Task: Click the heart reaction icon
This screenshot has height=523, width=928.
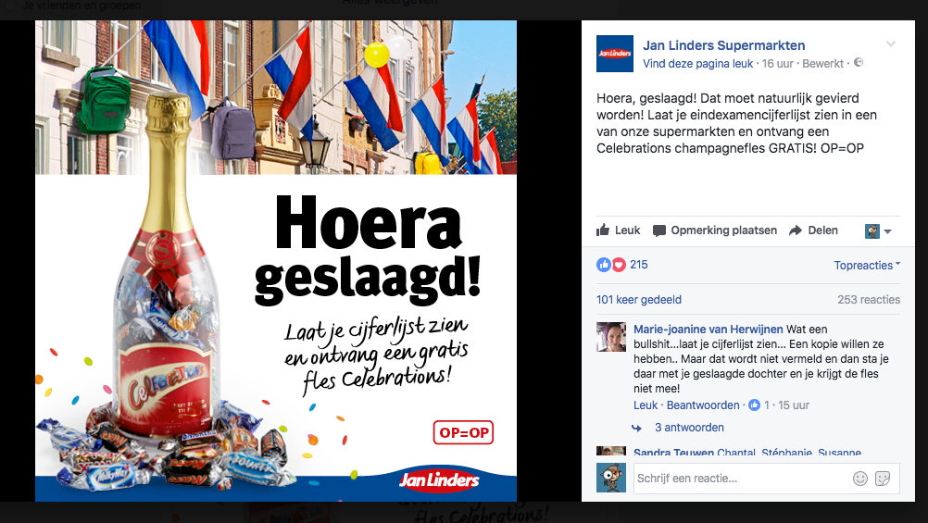Action: point(619,265)
